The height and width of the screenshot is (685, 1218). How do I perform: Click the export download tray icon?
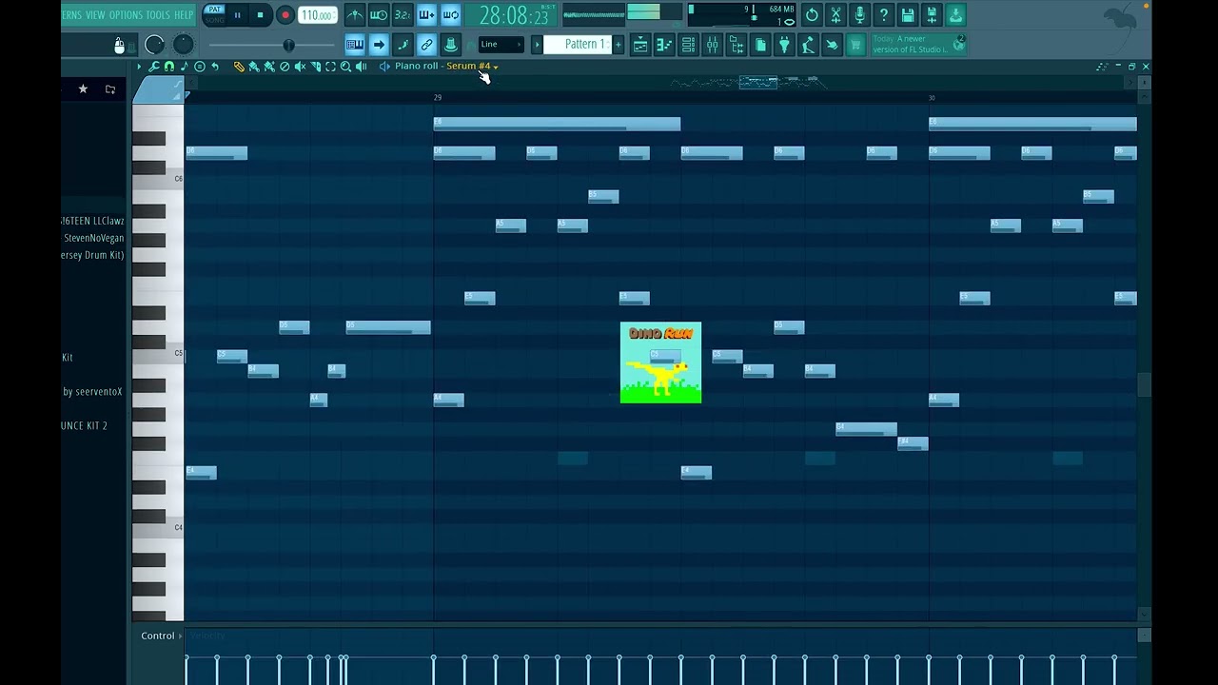(x=955, y=14)
